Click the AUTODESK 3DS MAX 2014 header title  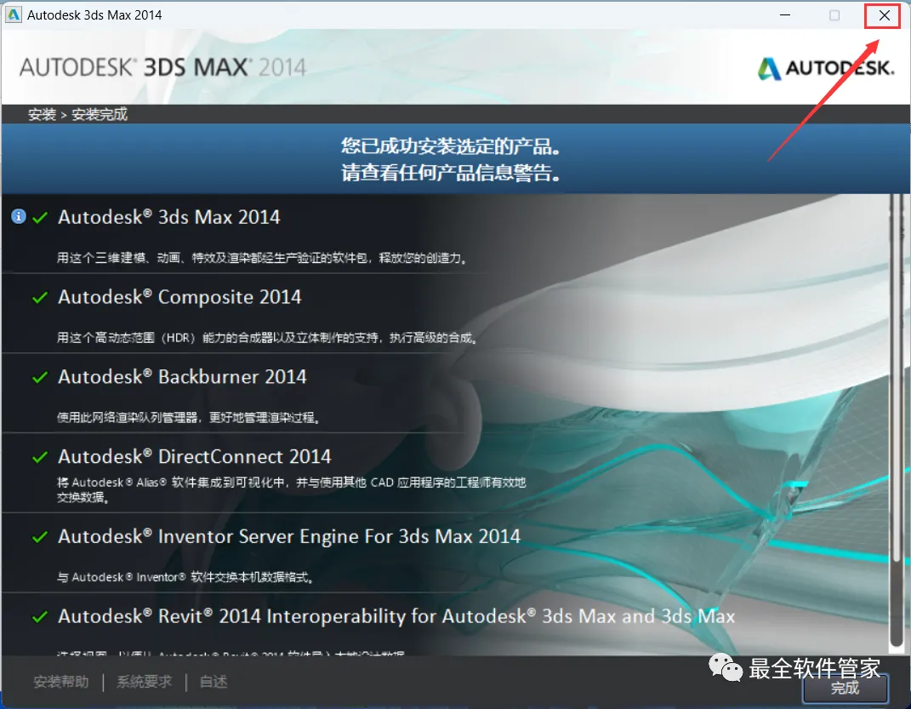click(162, 67)
